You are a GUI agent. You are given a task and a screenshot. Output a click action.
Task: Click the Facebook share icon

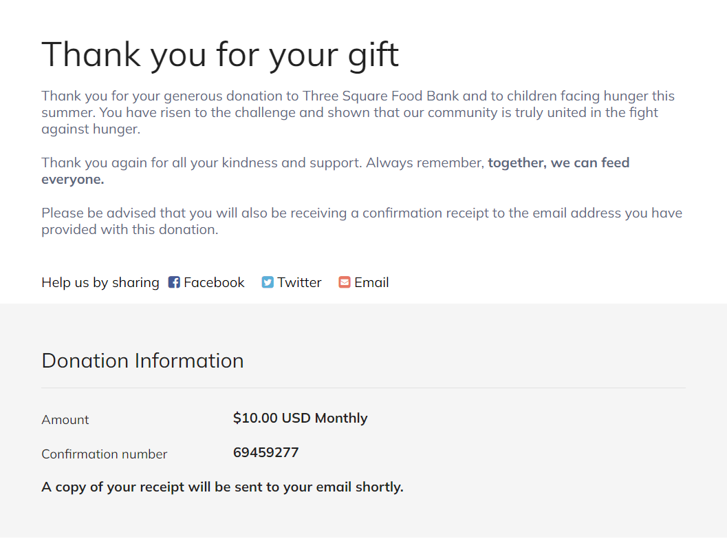[174, 282]
